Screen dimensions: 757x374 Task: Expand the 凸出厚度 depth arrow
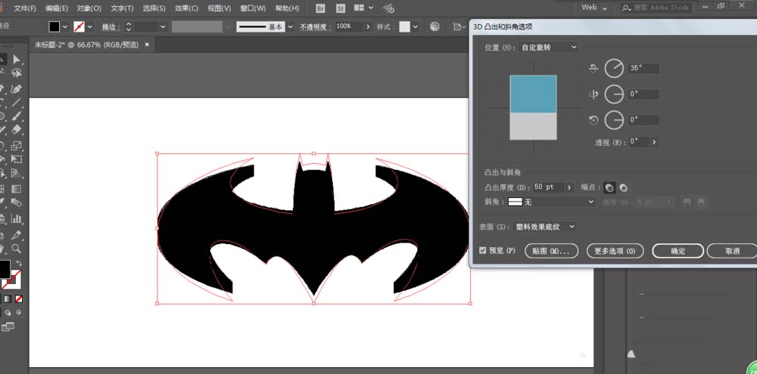coord(570,187)
